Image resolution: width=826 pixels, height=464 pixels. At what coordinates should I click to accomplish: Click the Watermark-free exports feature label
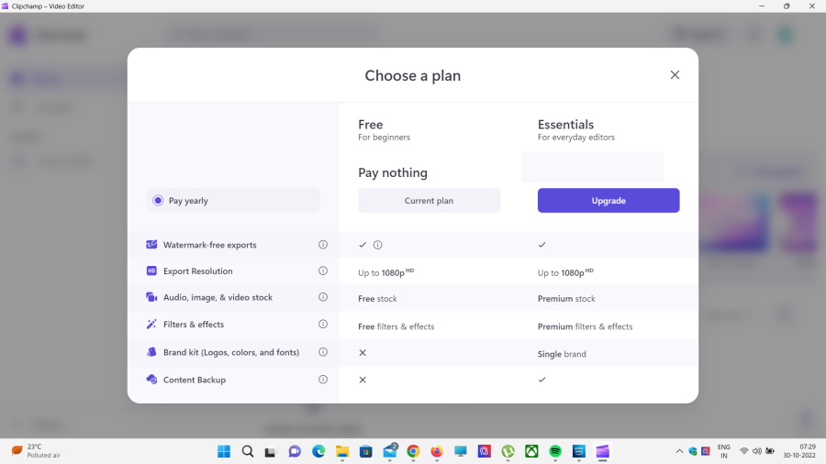[x=209, y=245]
